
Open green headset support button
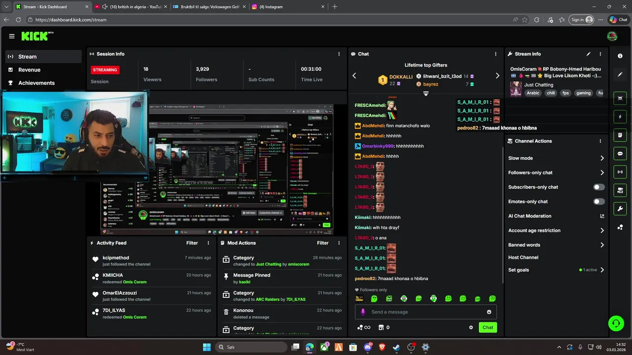point(616,323)
